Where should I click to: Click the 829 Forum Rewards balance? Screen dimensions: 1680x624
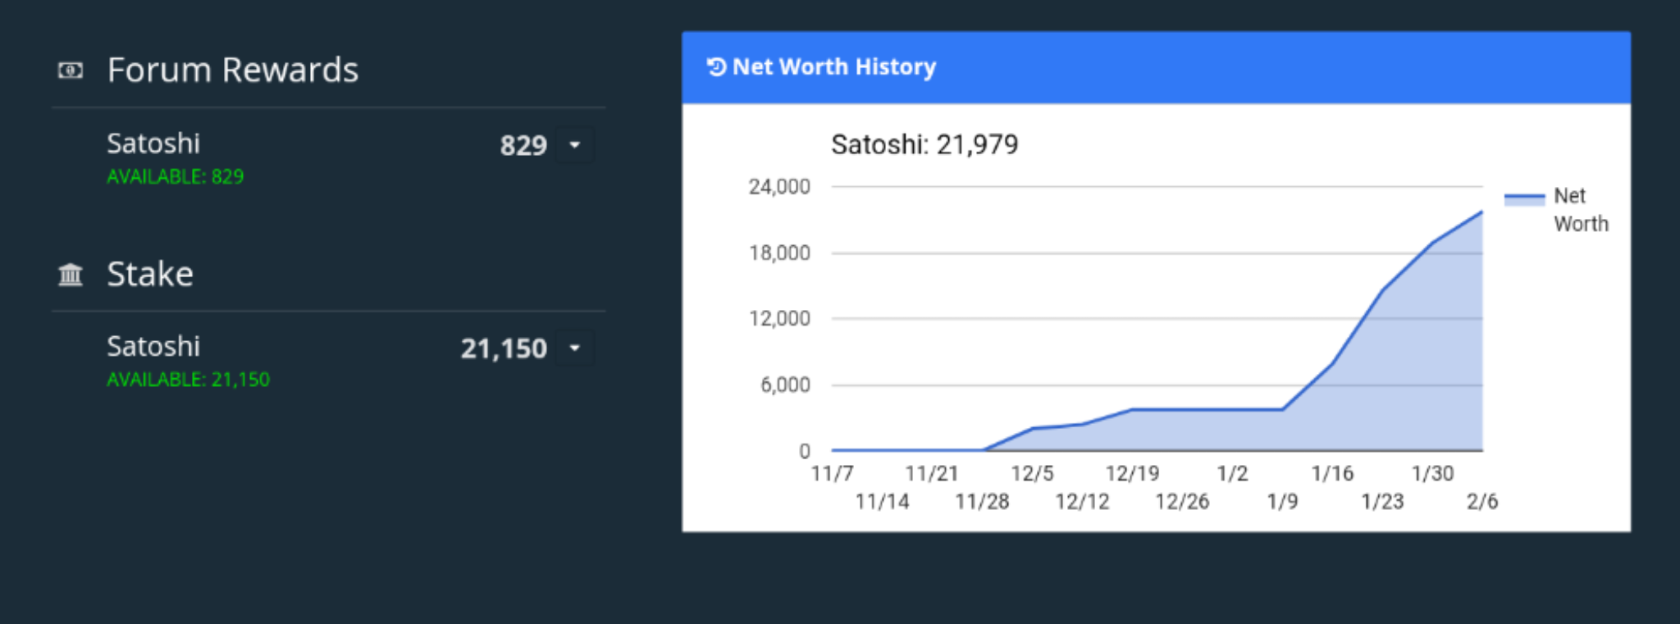coord(523,146)
